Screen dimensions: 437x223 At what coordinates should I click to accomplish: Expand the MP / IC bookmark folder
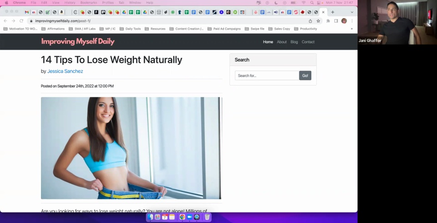[107, 29]
